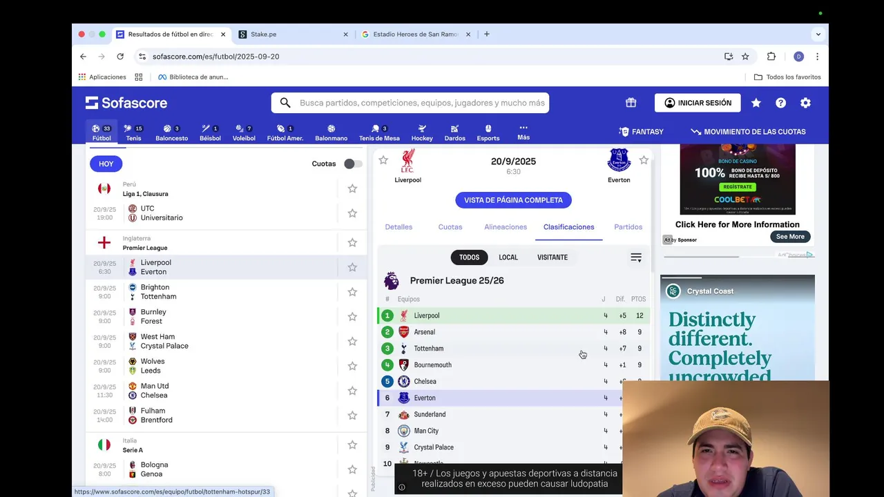Open the help question mark icon
Viewport: 884px width, 497px height.
tap(780, 103)
